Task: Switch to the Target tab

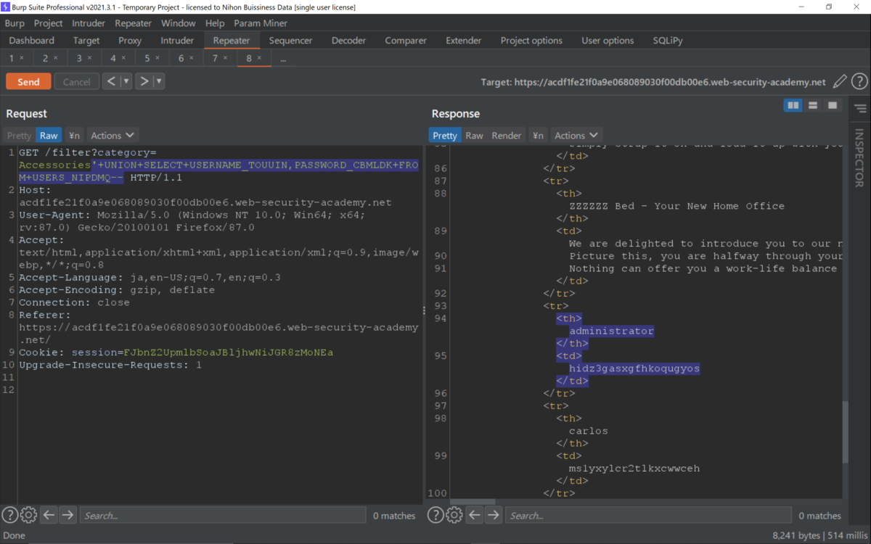Action: 86,41
